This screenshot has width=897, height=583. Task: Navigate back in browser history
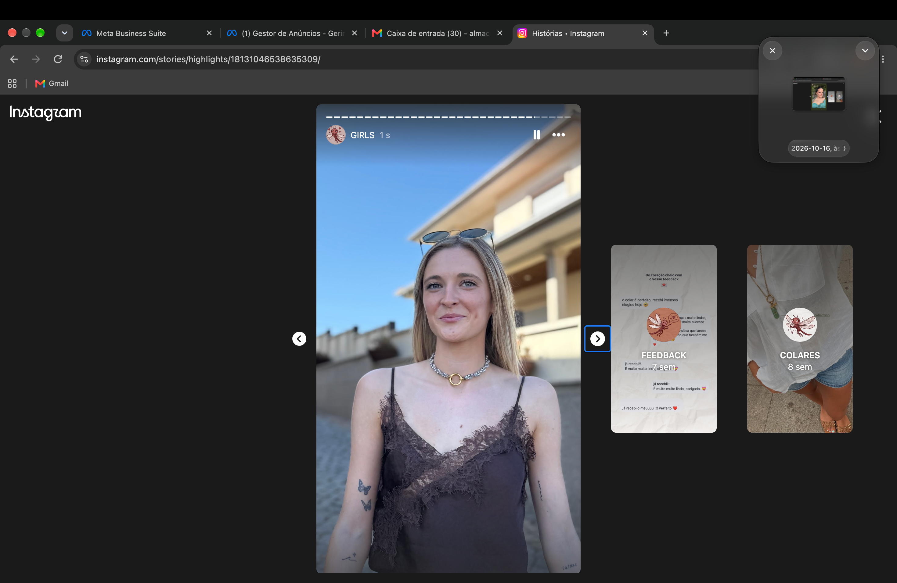click(14, 59)
